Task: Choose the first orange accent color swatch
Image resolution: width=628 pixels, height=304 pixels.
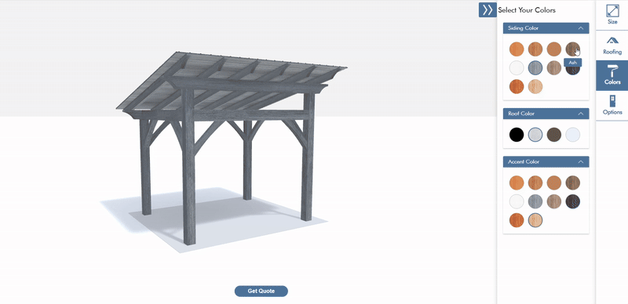Action: [517, 183]
